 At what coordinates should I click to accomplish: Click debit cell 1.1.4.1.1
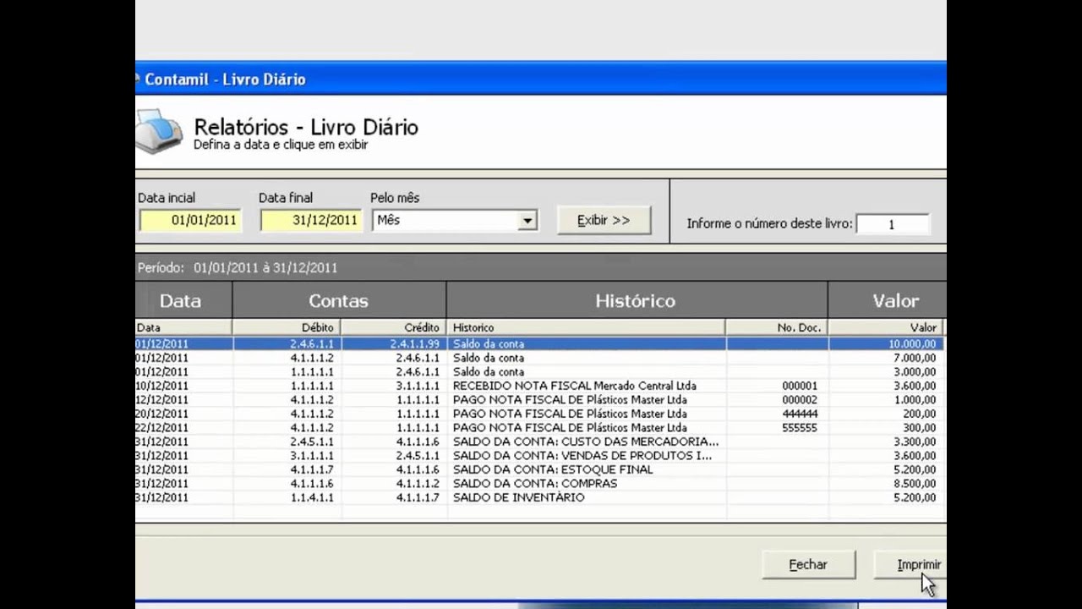click(x=287, y=497)
